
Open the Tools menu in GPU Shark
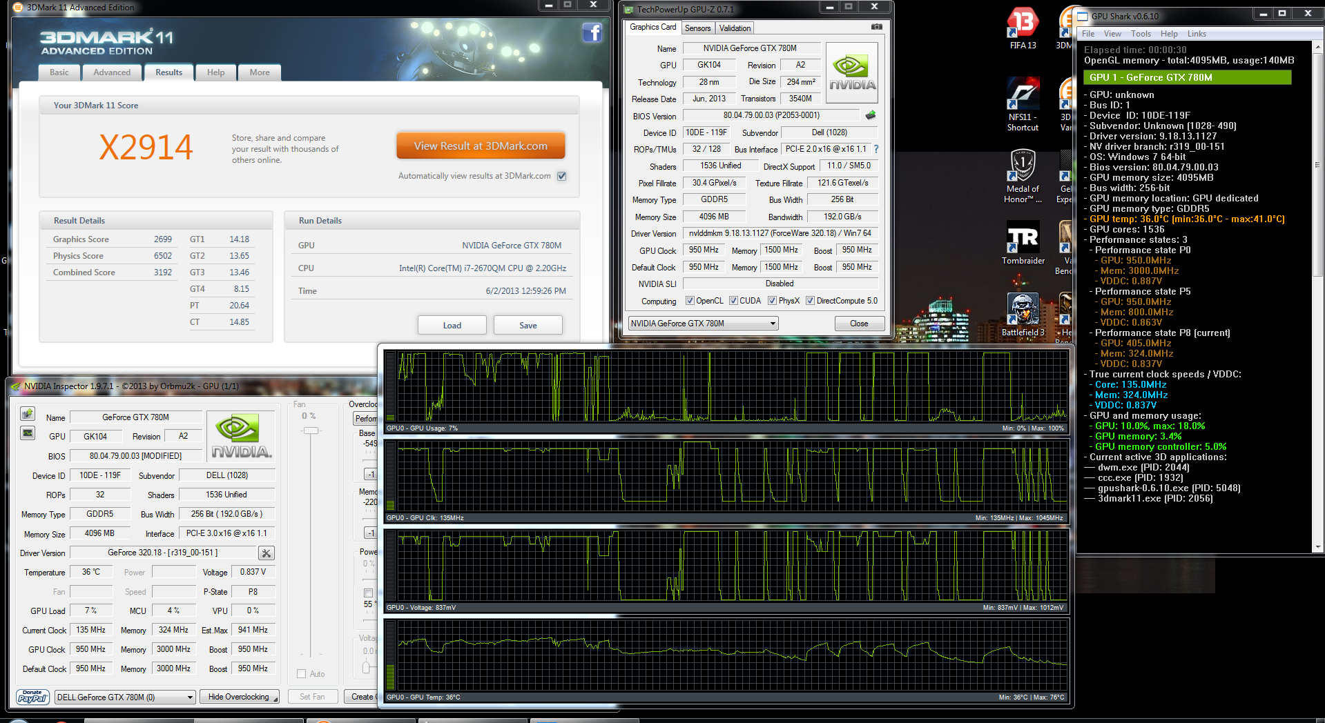tap(1141, 34)
